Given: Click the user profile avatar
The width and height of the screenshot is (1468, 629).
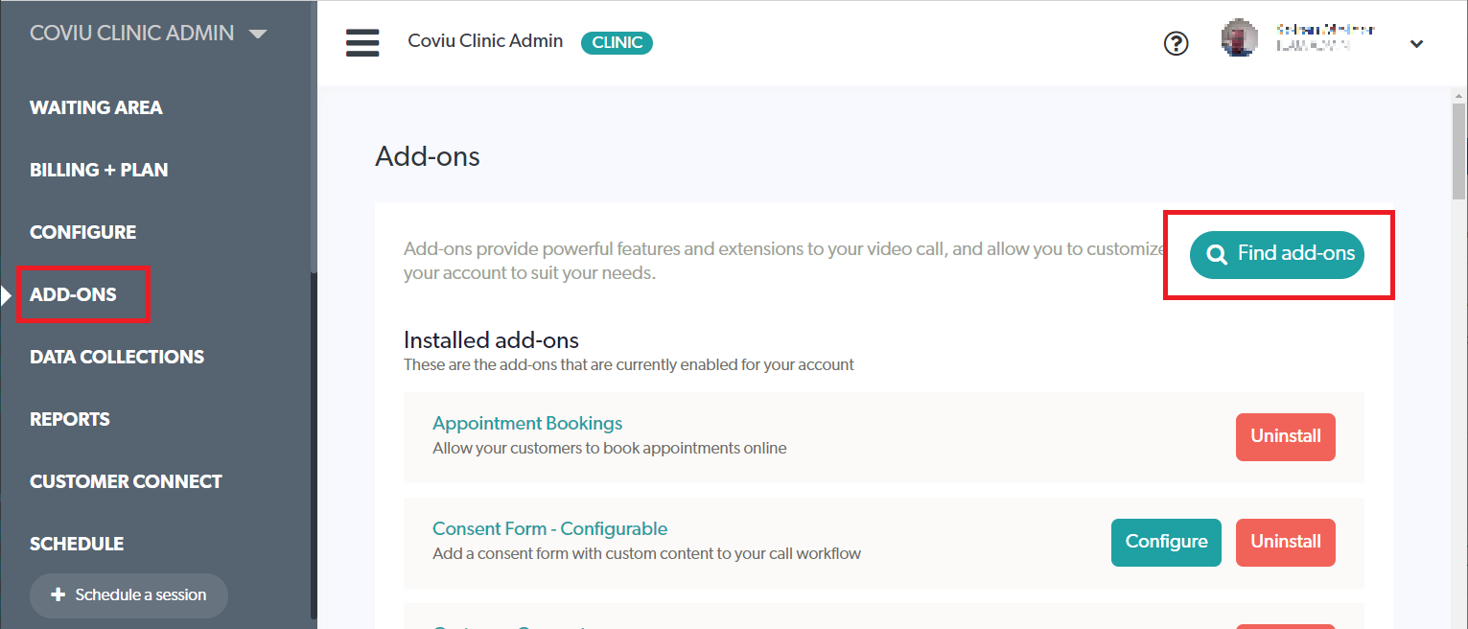Looking at the screenshot, I should click(1239, 39).
